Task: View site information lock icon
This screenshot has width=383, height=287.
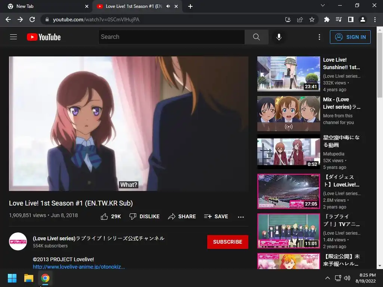Action: click(47, 19)
